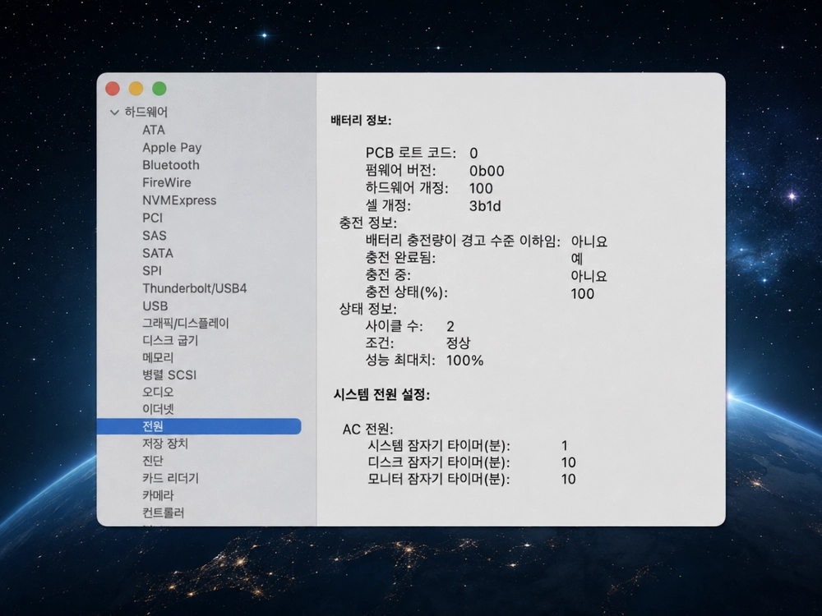
Task: Select the 정상 condition value
Action: (458, 343)
